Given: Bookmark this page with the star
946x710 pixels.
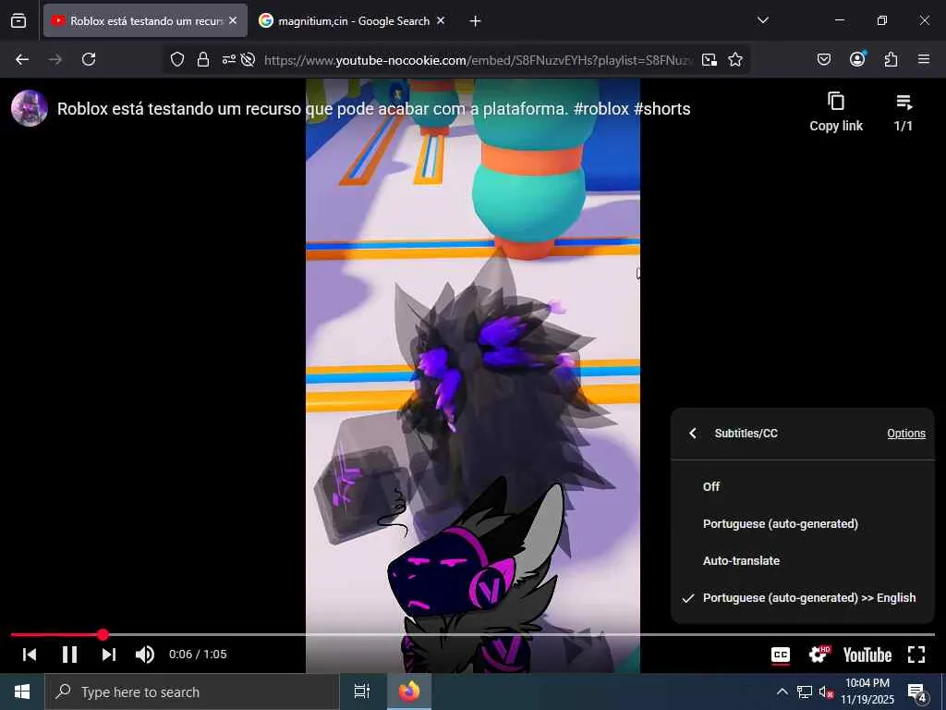Looking at the screenshot, I should pyautogui.click(x=734, y=59).
